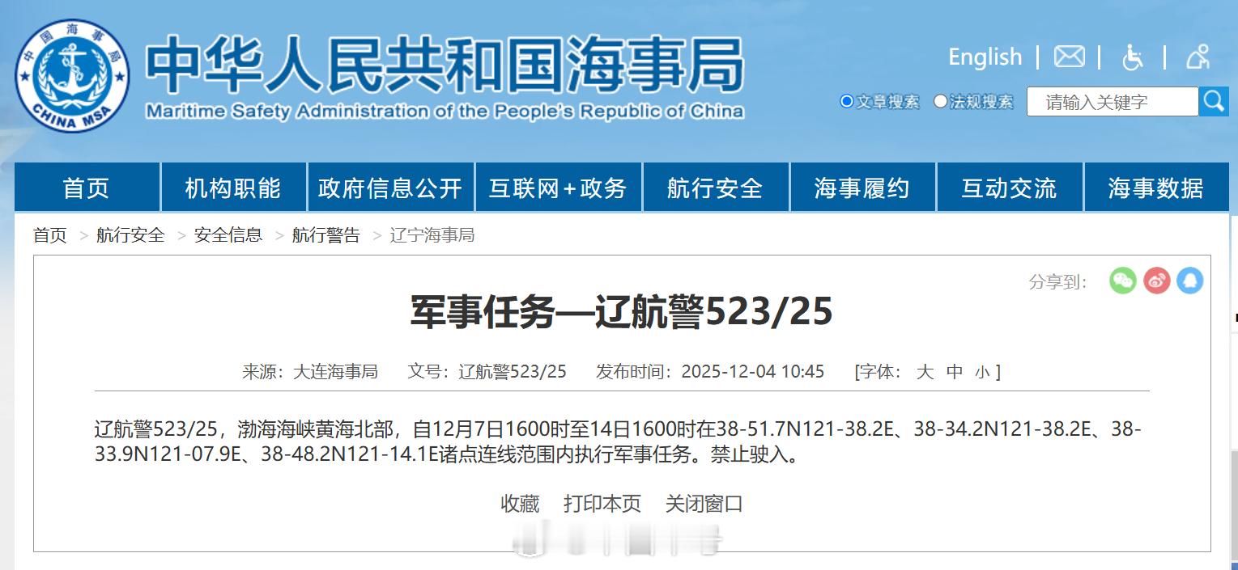Set font size to 小
The image size is (1238, 570).
(x=983, y=373)
